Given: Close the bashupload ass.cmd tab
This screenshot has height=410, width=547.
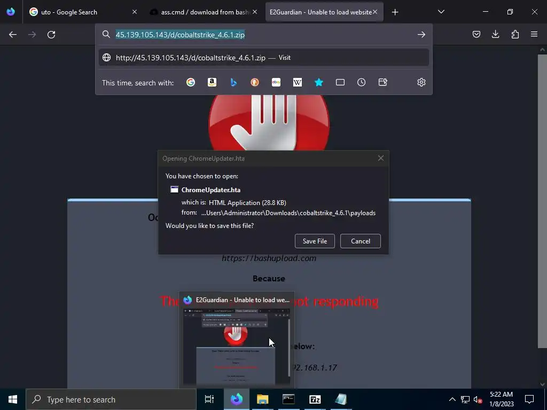Looking at the screenshot, I should (255, 12).
